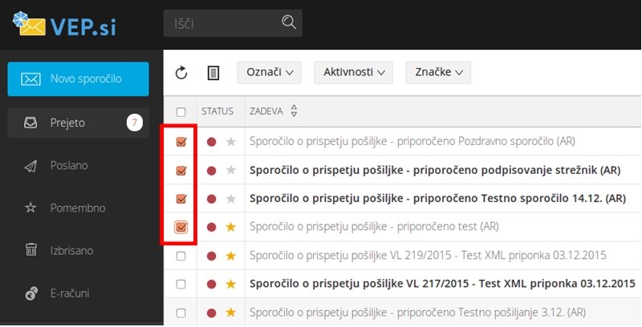
Task: Open message priporočeno Pozdravno sporočilo (AR)
Action: [x=412, y=141]
